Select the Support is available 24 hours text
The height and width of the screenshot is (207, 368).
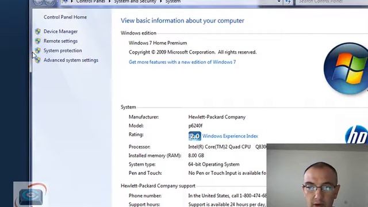(227, 205)
